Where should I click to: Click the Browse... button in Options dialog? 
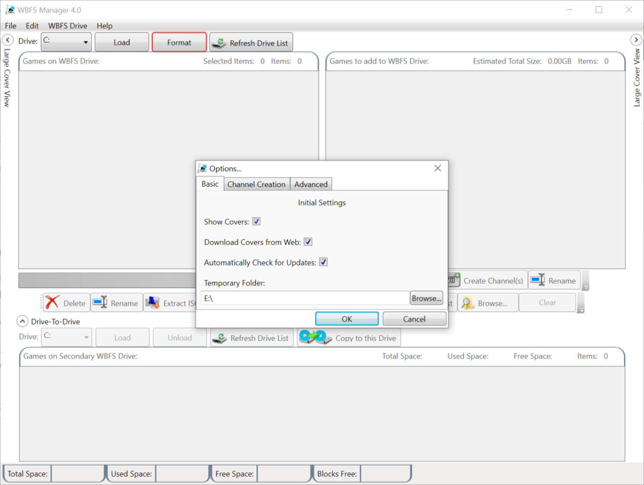click(426, 298)
